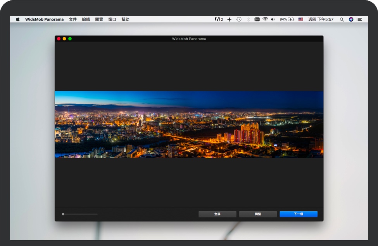This screenshot has height=246, width=378.
Task: Click the 調整 adjust button
Action: [258, 214]
